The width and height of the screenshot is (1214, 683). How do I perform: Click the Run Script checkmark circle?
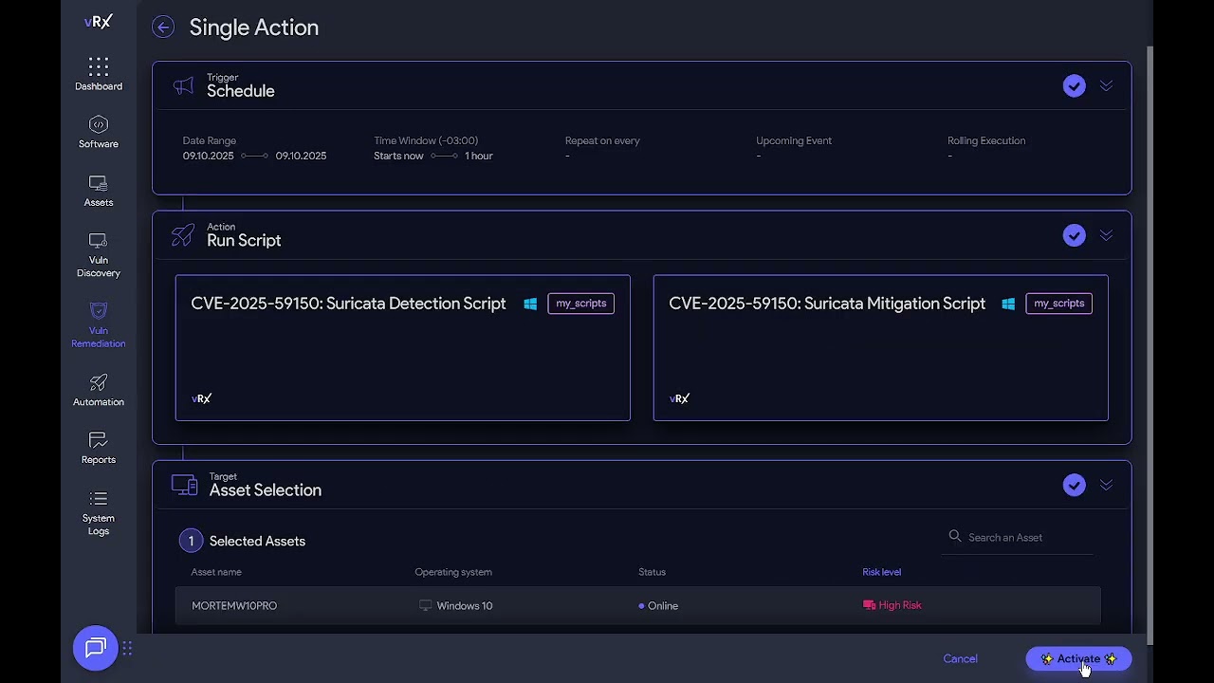click(x=1074, y=235)
